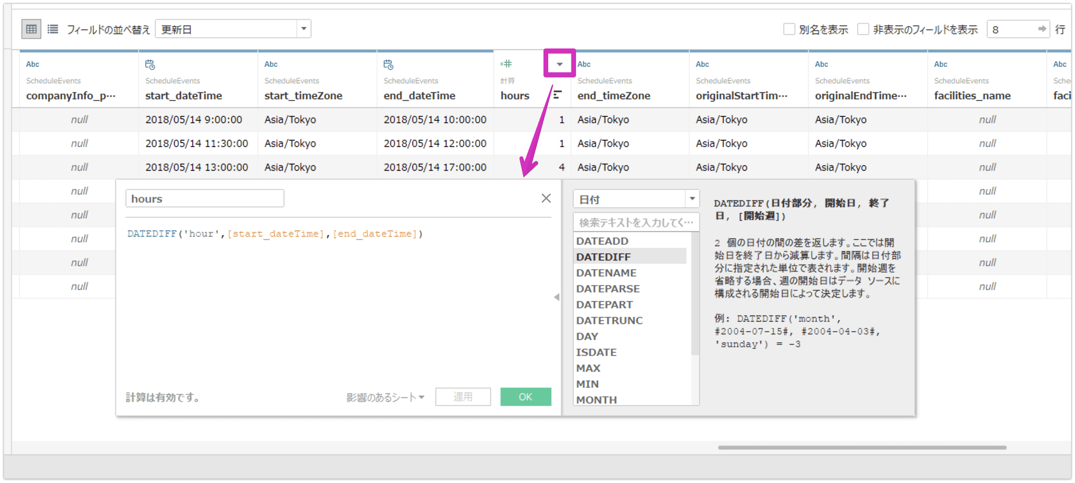Enable 非表示のフィールドを表示 checkbox
Screen dimensions: 1075x483
click(x=863, y=29)
